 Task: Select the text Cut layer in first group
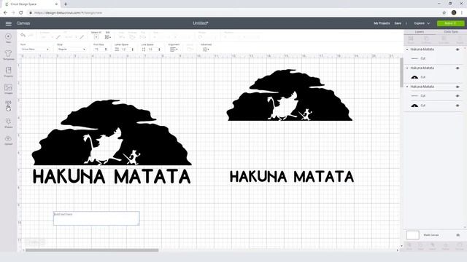433,58
